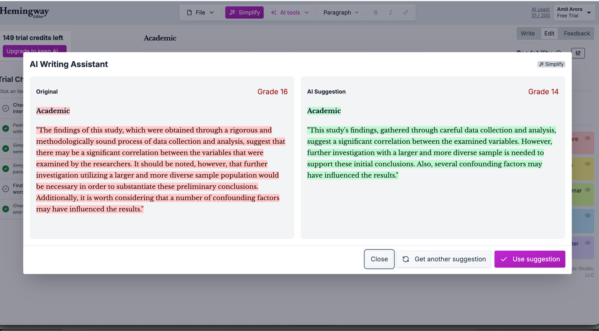Open the File menu dropdown
The width and height of the screenshot is (599, 331).
coord(200,12)
